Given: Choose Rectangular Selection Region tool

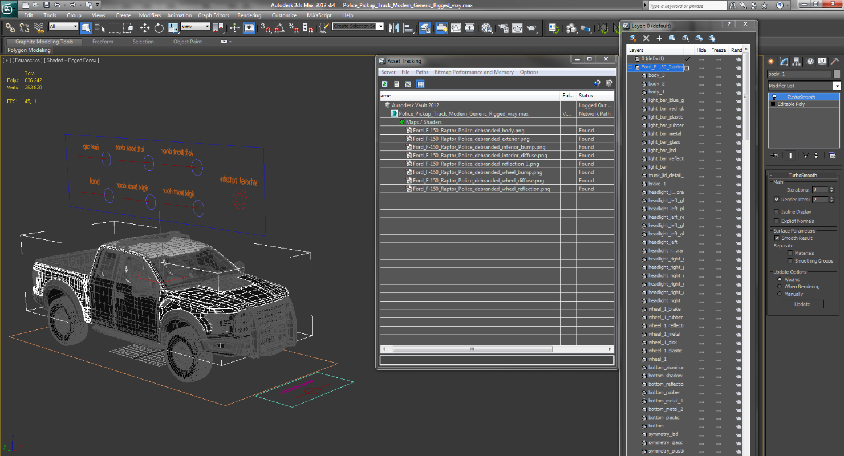Looking at the screenshot, I should tap(114, 27).
